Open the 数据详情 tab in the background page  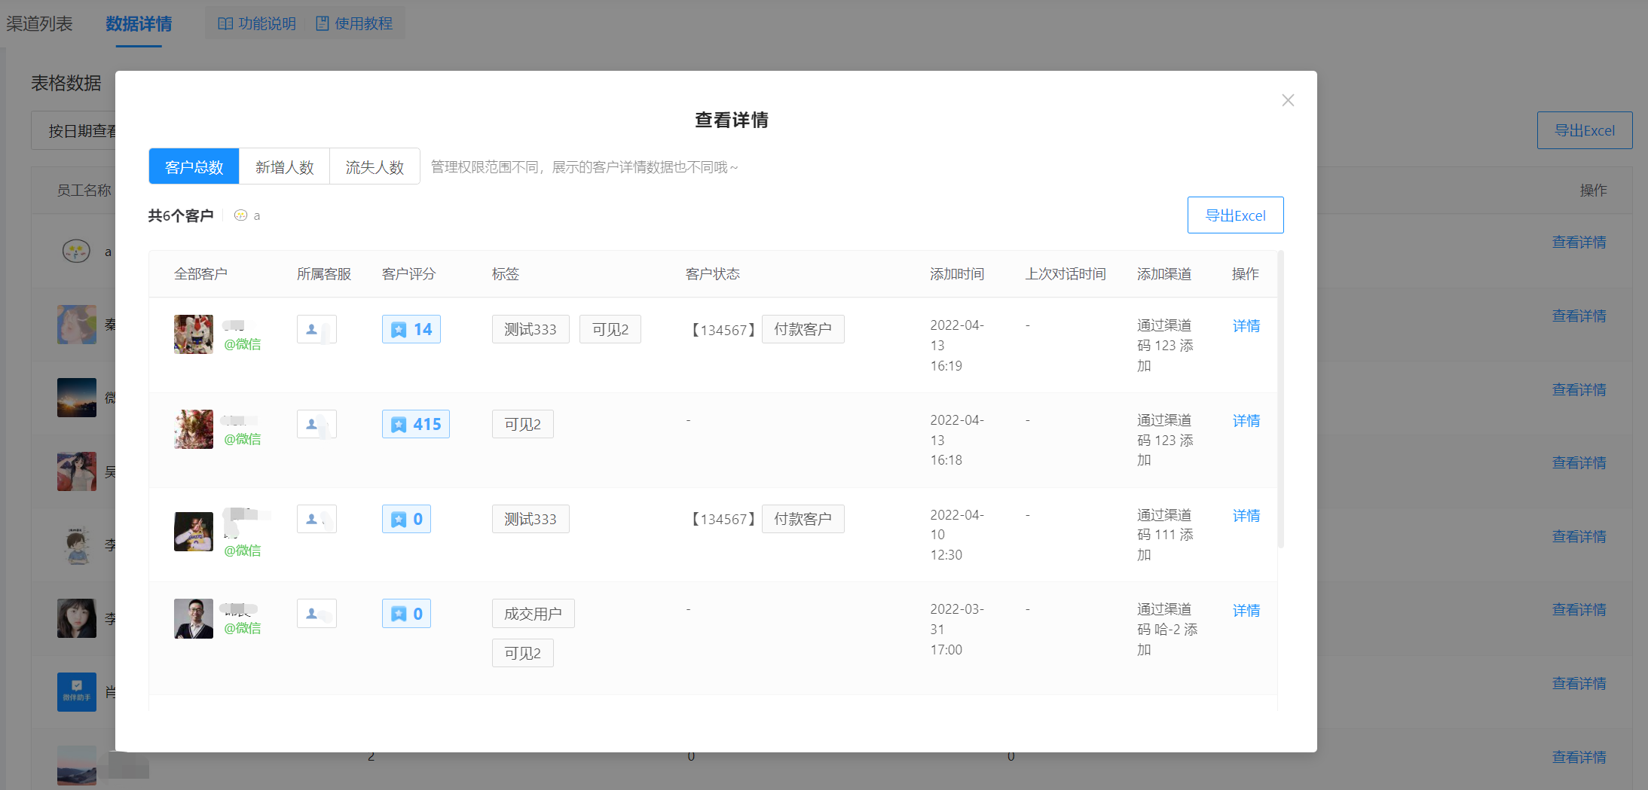coord(139,23)
